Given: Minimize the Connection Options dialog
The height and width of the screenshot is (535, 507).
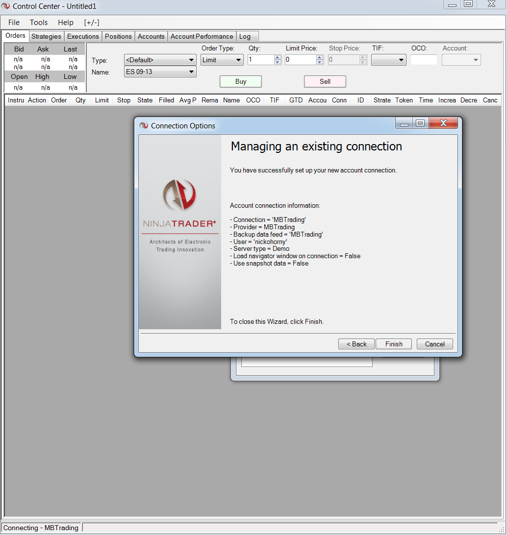Looking at the screenshot, I should (x=404, y=123).
